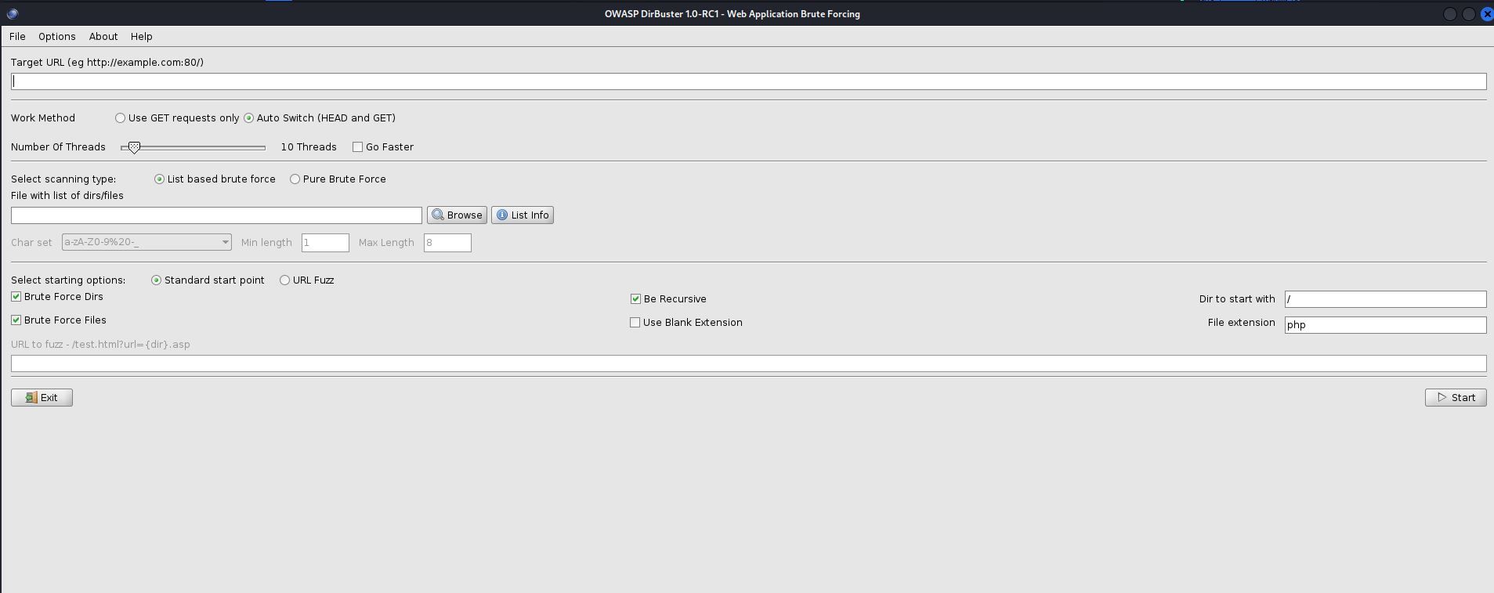1494x593 pixels.
Task: Click the Browse button
Action: click(x=457, y=215)
